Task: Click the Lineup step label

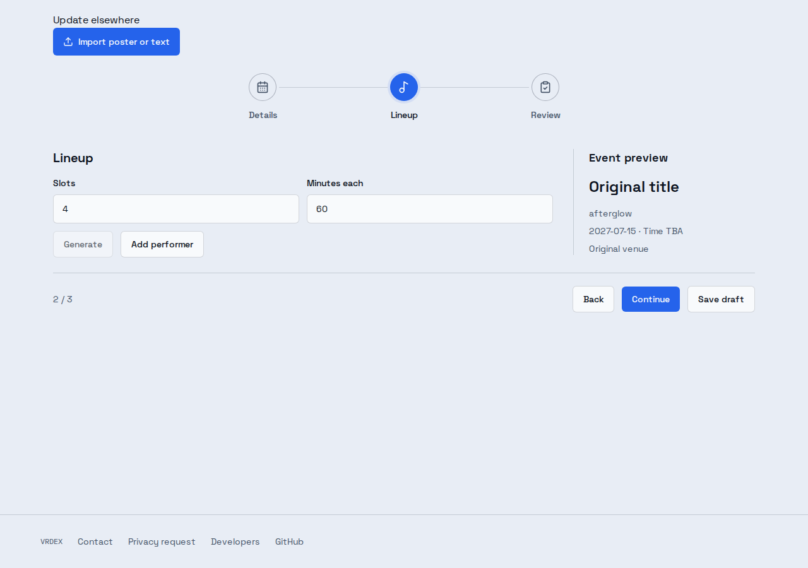Action: coord(404,115)
